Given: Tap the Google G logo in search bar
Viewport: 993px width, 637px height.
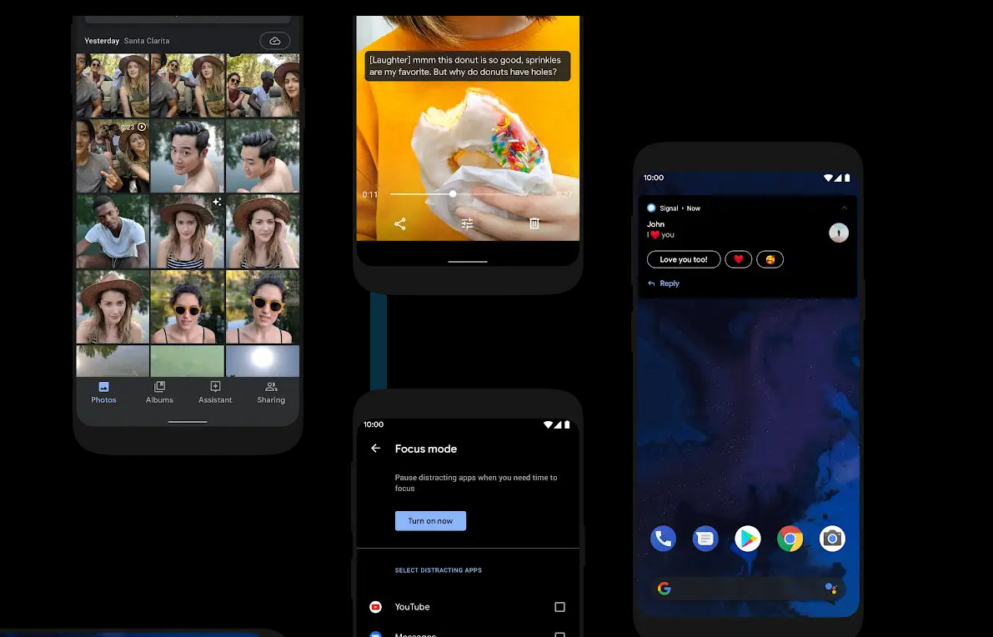Looking at the screenshot, I should click(x=665, y=589).
